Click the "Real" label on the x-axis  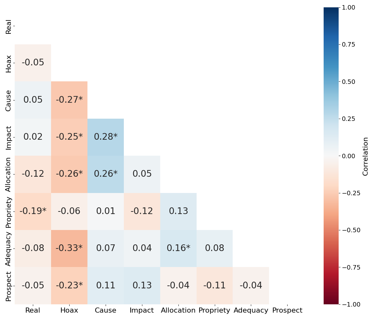(x=33, y=310)
